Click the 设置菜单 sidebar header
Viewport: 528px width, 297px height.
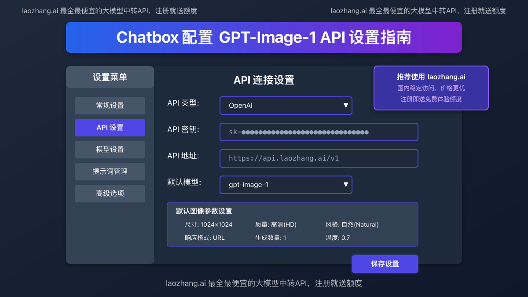110,77
